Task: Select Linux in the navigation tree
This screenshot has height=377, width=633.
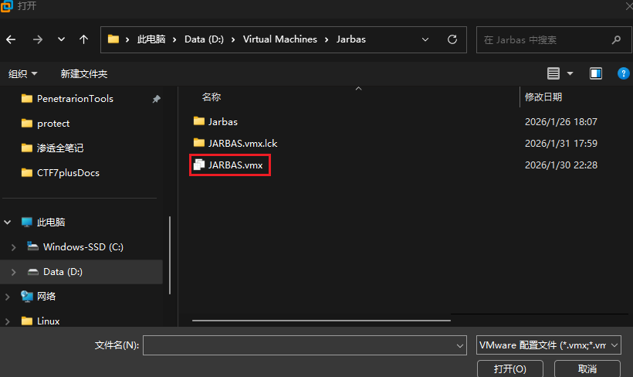Action: pyautogui.click(x=48, y=321)
